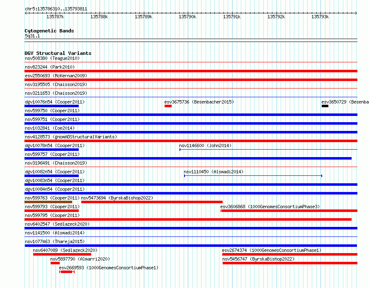Open the nsv823244 (Park2010) variant label
Image resolution: width=369 pixels, height=288 pixels.
[50, 67]
